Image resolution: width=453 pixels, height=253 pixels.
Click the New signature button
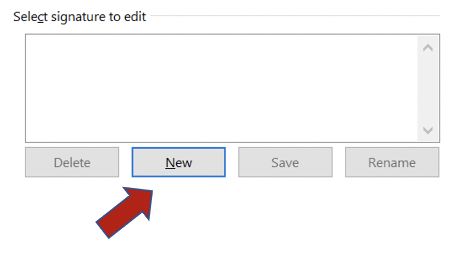coord(178,163)
